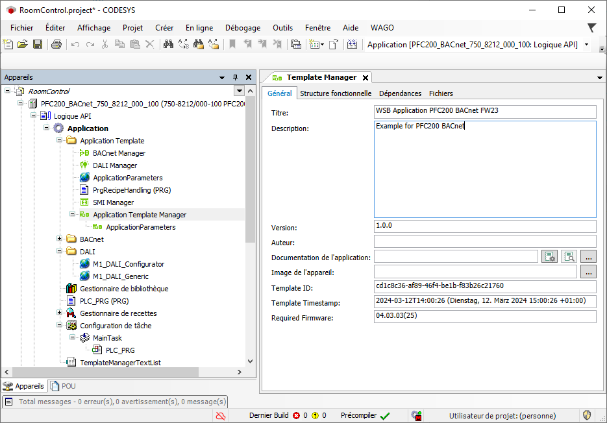Open the RoomControl tree view dropdown
The width and height of the screenshot is (607, 423).
[240, 91]
